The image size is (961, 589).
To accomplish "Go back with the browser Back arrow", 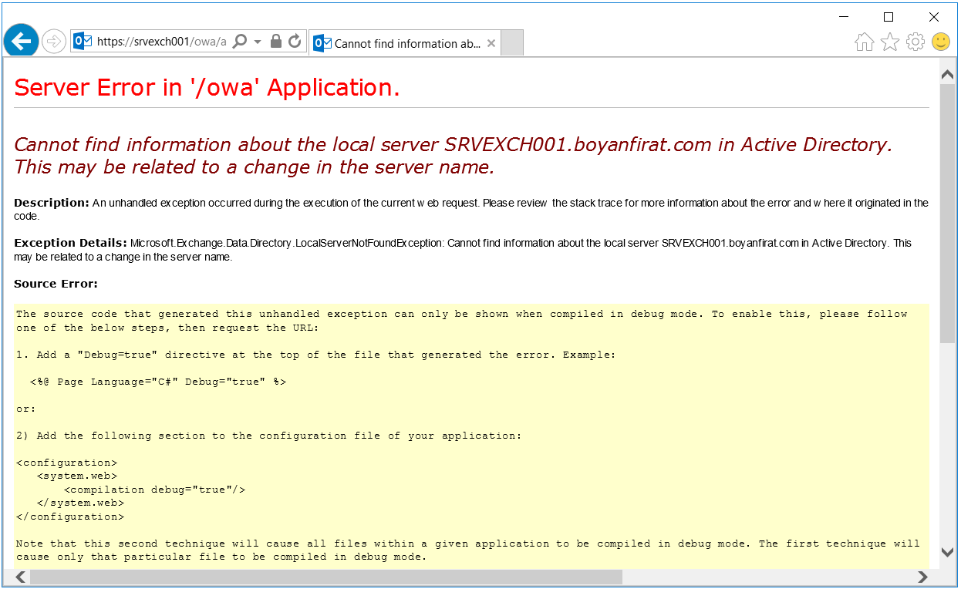I will point(22,41).
